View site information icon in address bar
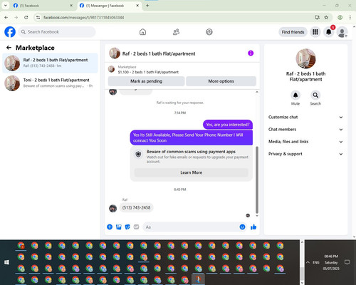The height and width of the screenshot is (285, 356). [x=38, y=17]
